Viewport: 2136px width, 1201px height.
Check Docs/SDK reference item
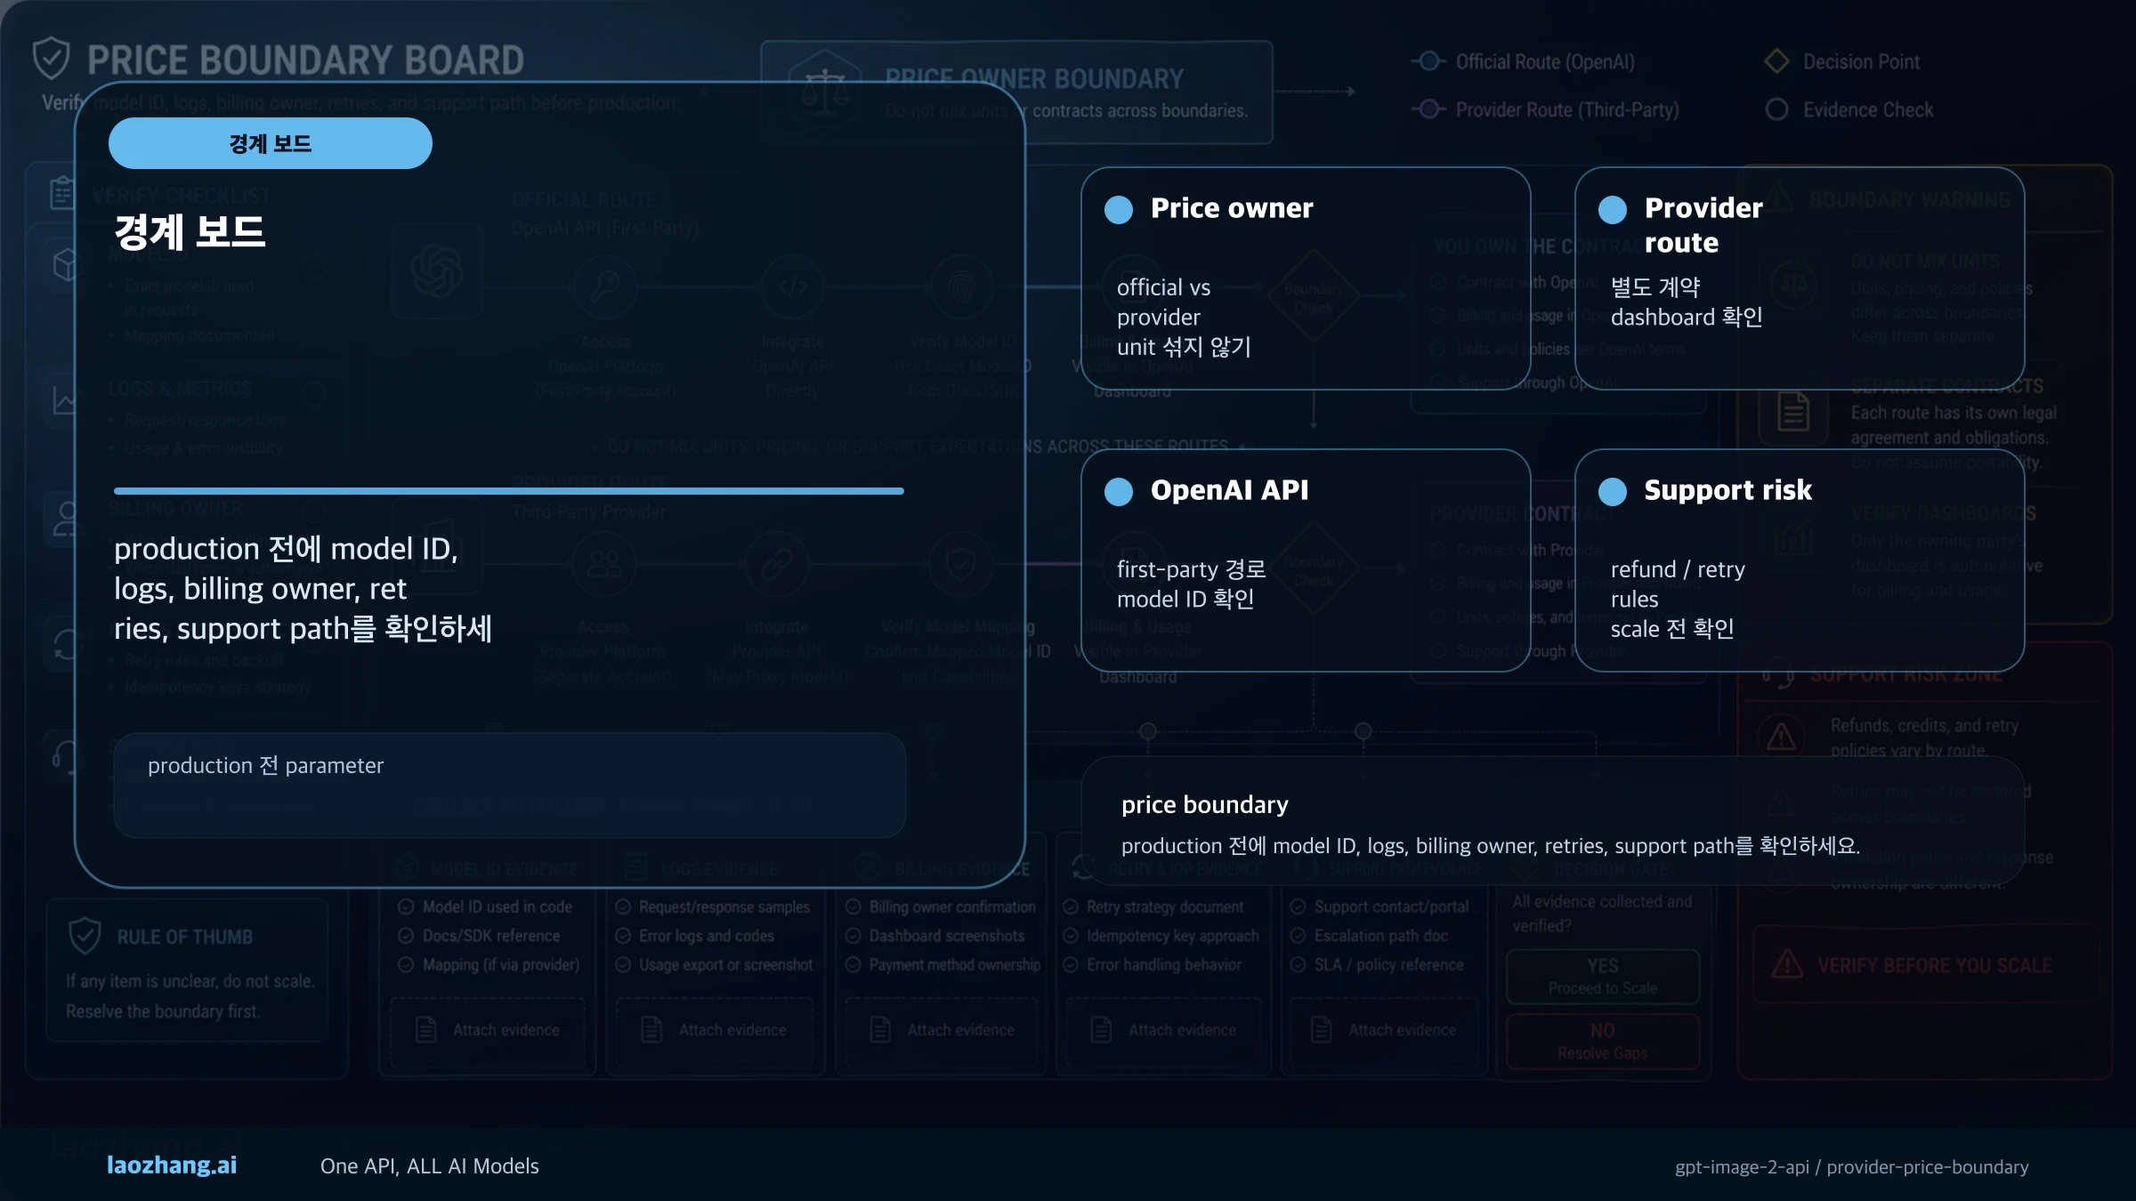406,936
